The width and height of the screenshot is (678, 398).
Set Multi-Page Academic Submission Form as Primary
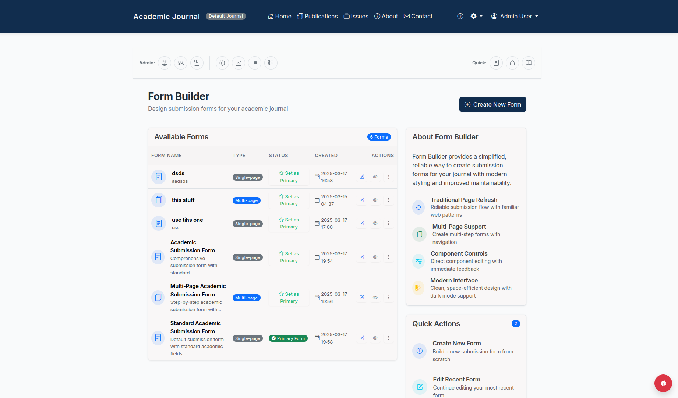coord(289,298)
